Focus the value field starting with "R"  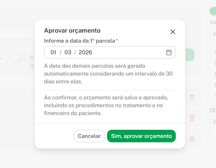tap(213, 34)
